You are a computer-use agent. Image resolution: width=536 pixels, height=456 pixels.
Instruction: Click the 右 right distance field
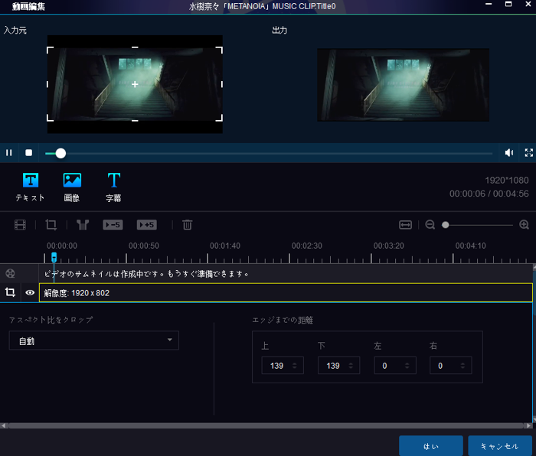(450, 366)
